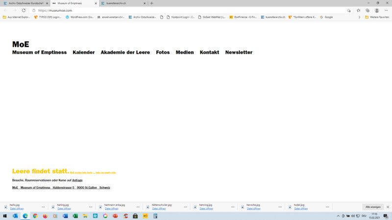Open the PostFinance E-Finance bookmark

[243, 17]
